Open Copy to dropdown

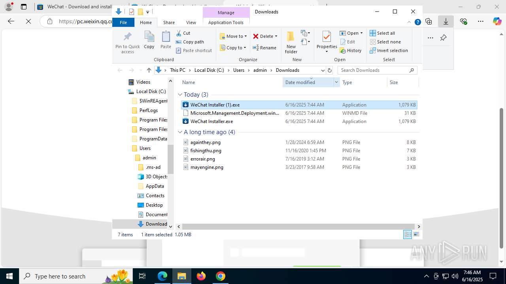coord(233,48)
